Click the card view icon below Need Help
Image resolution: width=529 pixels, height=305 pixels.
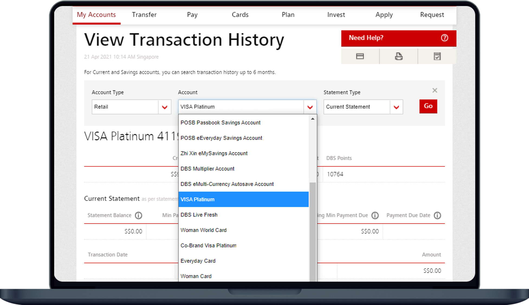click(360, 56)
